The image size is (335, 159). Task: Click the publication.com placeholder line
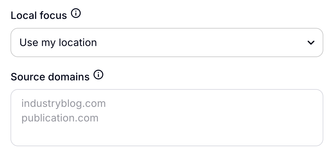click(x=60, y=118)
